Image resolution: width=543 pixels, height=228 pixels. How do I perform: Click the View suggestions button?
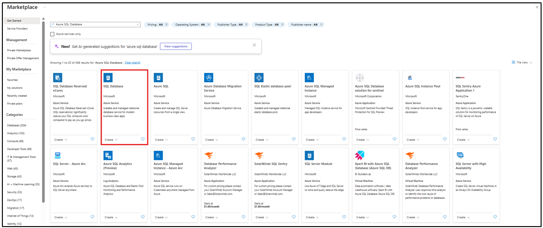175,46
